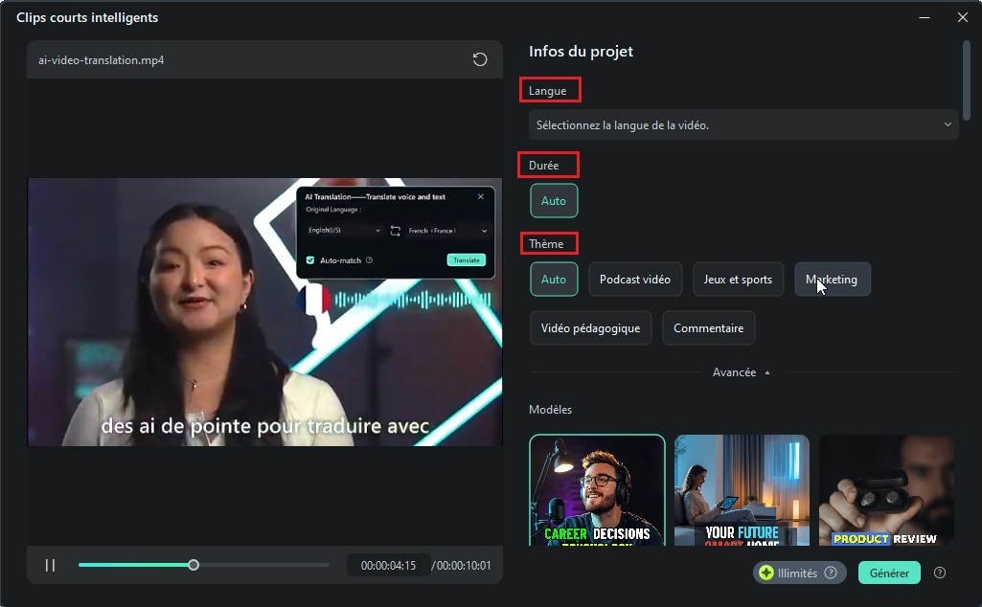Click the Générer button
The width and height of the screenshot is (982, 607).
click(x=889, y=573)
